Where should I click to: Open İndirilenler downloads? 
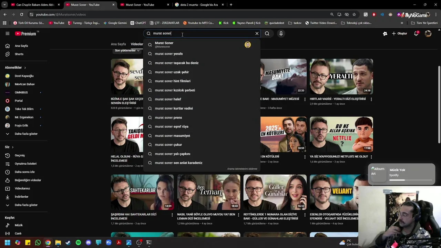tap(21, 197)
